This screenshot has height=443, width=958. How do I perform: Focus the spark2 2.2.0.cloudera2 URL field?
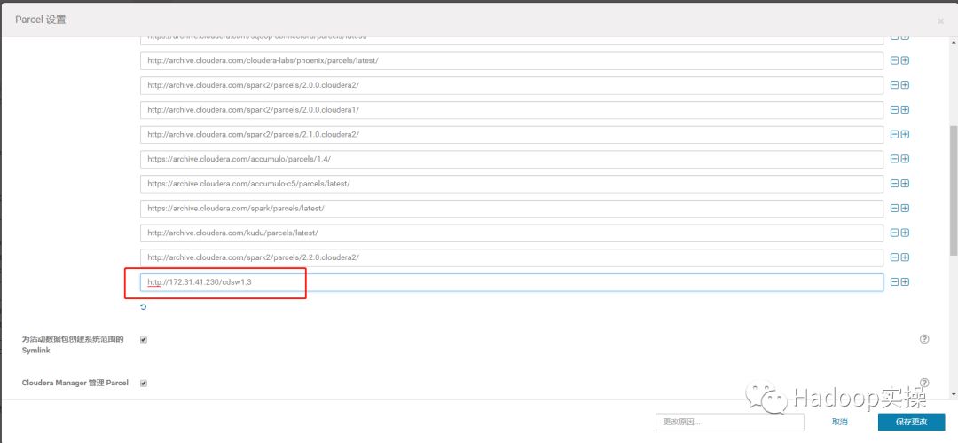click(512, 257)
